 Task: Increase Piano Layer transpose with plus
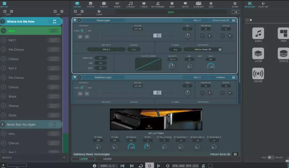pos(210,36)
